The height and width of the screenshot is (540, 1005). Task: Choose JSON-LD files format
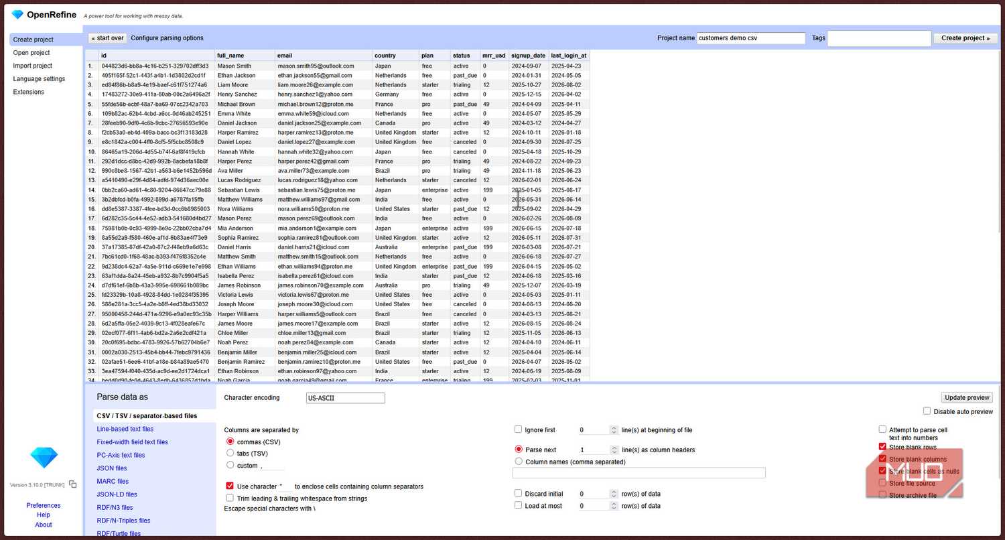point(117,494)
